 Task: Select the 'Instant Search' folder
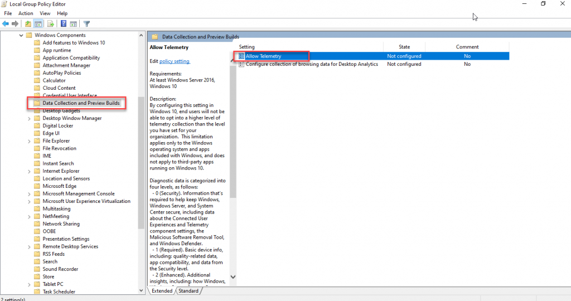click(58, 163)
